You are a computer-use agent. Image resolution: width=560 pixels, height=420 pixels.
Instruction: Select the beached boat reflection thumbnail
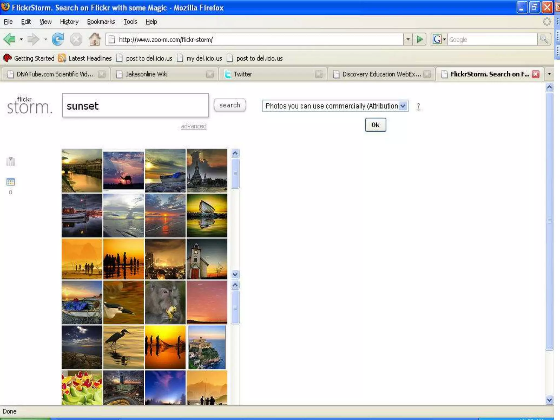(207, 215)
